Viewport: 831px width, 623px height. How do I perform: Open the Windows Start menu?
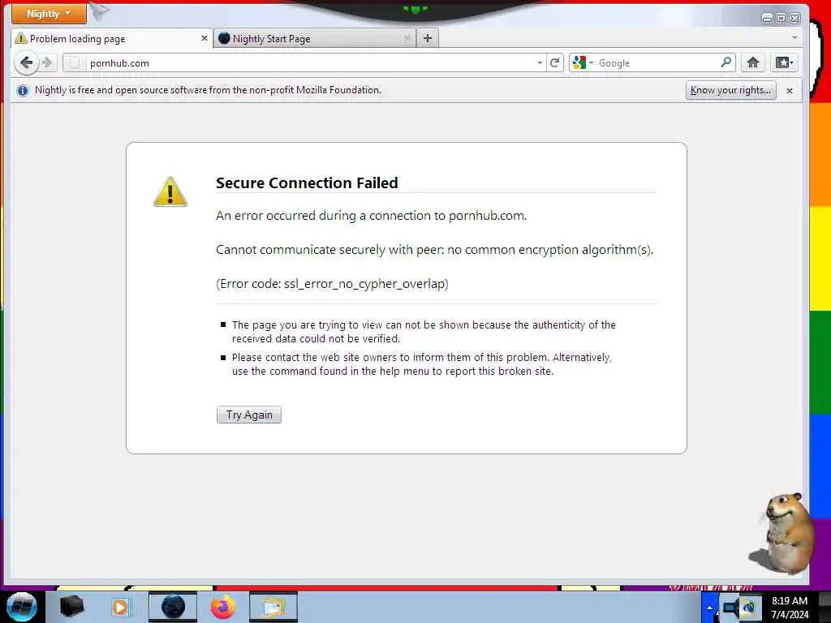click(x=22, y=607)
